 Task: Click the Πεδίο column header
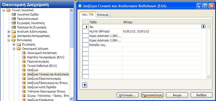(105, 22)
